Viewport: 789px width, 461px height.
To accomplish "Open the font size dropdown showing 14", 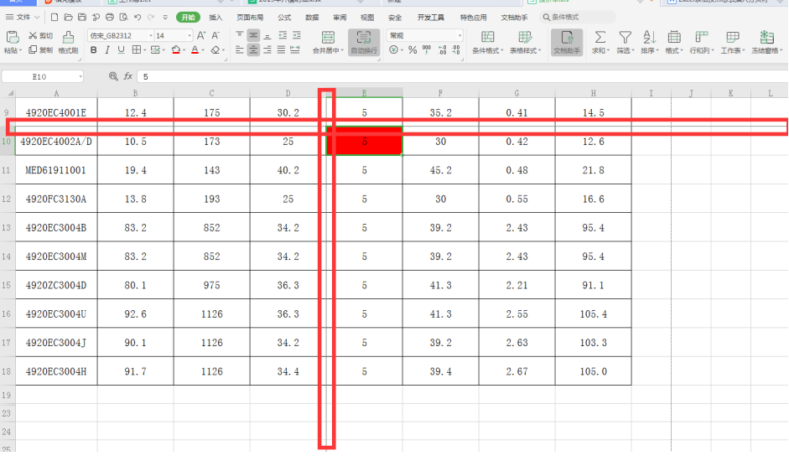I will (x=189, y=36).
